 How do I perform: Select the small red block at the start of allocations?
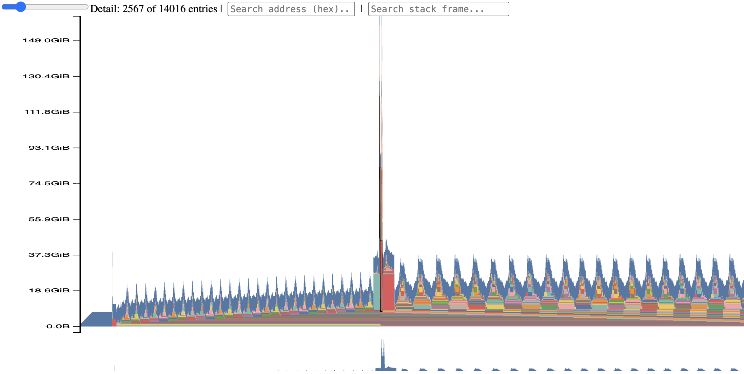coord(114,323)
